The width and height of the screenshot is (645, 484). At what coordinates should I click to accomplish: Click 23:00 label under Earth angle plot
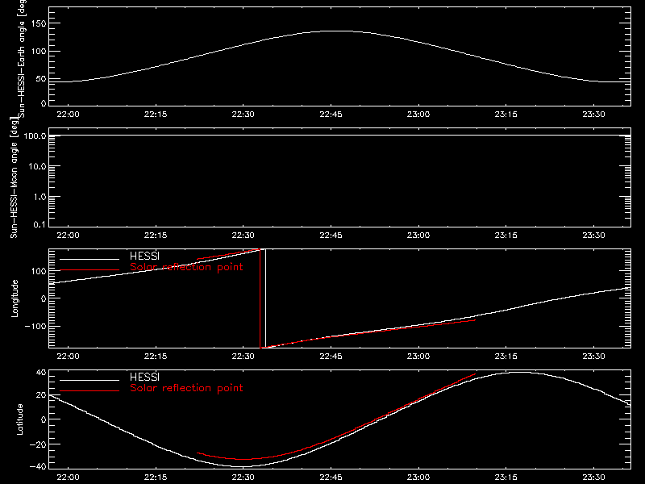pyautogui.click(x=418, y=114)
